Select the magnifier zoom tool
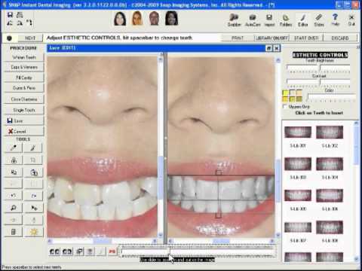Screen dimensions: 362x271 (14, 208)
